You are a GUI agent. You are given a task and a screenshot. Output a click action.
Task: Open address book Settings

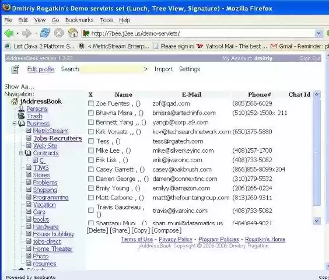point(190,69)
